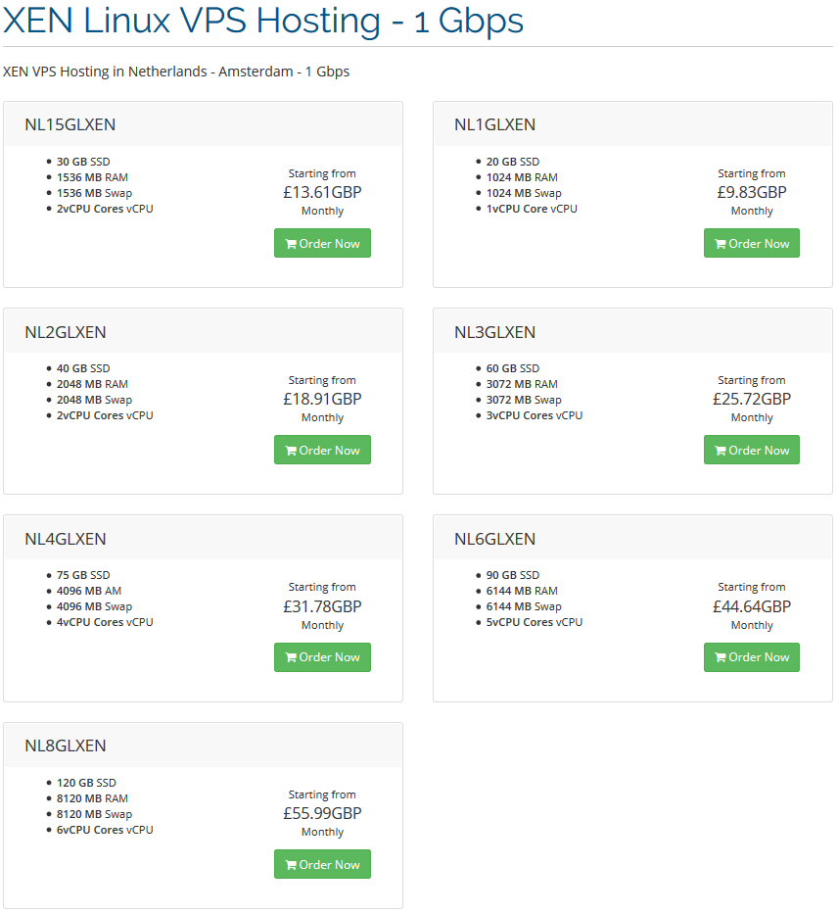Select the NL4GLXEN plan title
Viewport: 838px width, 914px height.
(x=66, y=539)
